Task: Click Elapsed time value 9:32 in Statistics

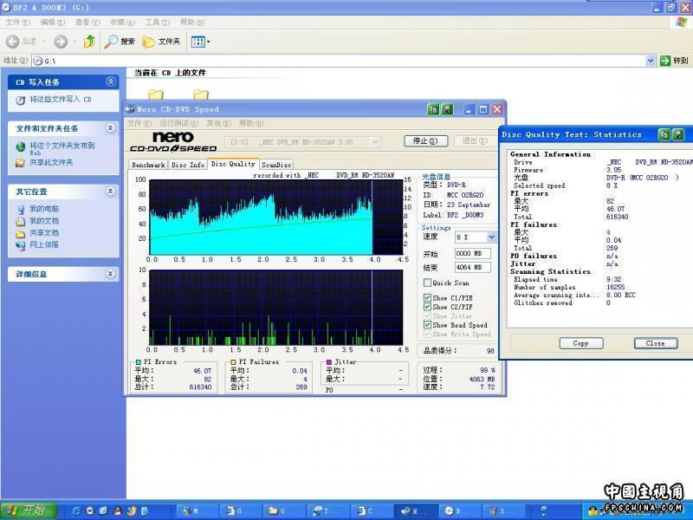Action: (x=614, y=279)
